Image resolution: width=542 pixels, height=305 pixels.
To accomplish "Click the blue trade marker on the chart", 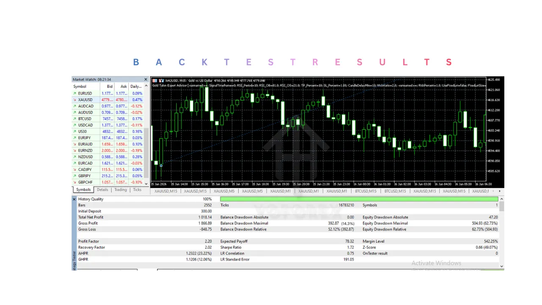I will (x=161, y=165).
